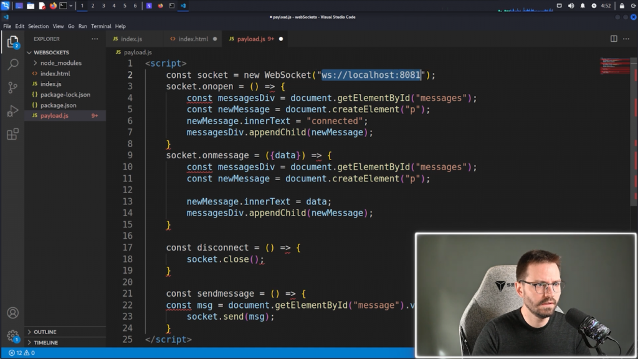Open the file manager from the panel

(x=31, y=6)
